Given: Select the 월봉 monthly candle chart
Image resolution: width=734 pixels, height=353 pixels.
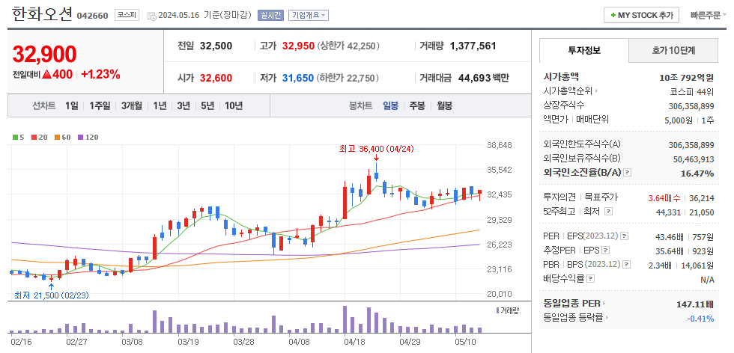Looking at the screenshot, I should click(444, 105).
